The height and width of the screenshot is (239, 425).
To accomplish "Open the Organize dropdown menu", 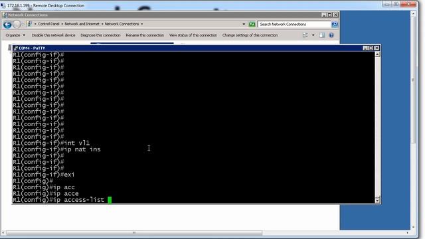I will pos(15,35).
